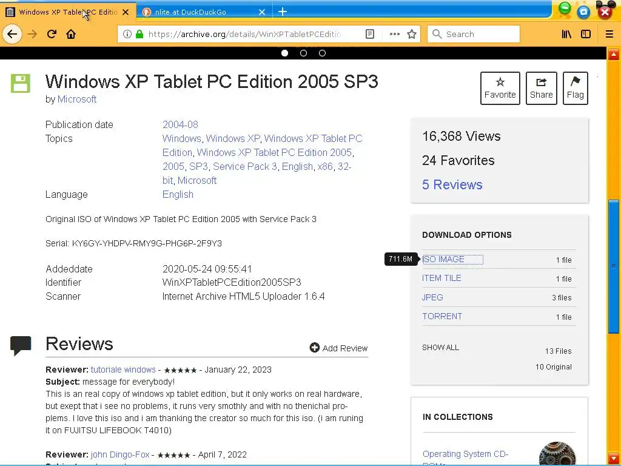This screenshot has width=621, height=466.
Task: Open the 2004-08 publication date link
Action: [180, 124]
